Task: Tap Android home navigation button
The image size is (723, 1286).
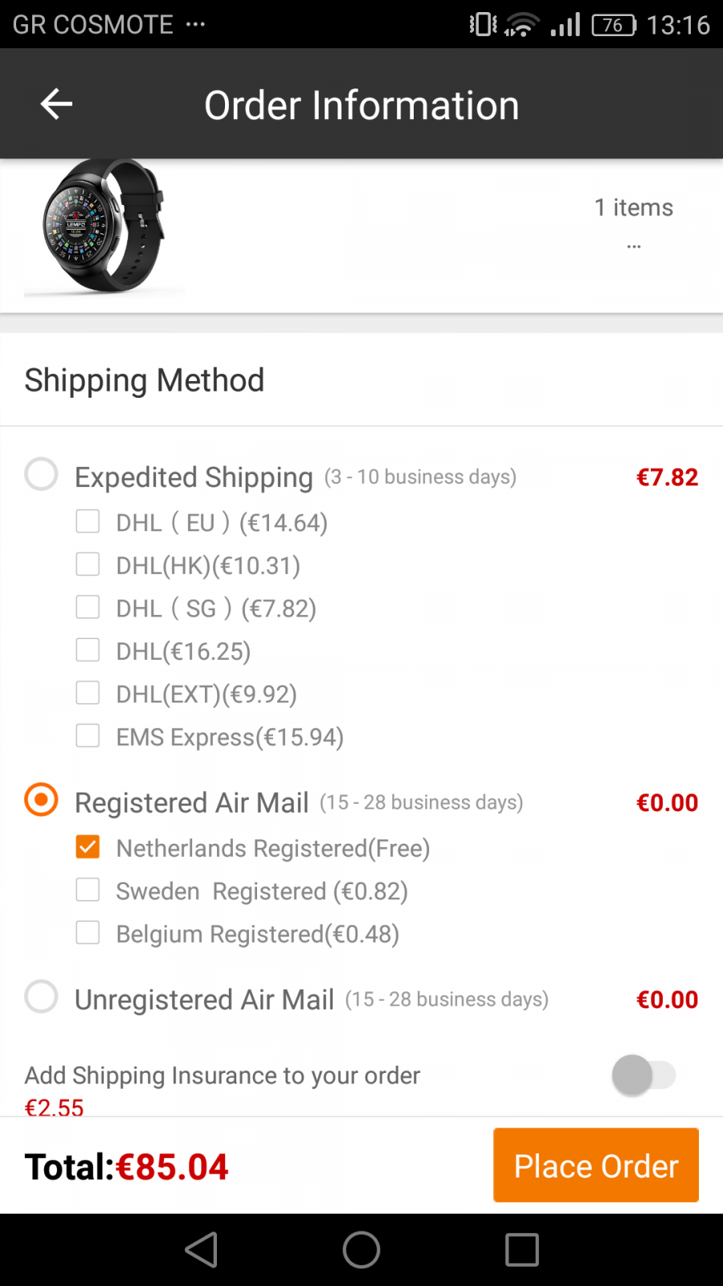Action: tap(361, 1250)
